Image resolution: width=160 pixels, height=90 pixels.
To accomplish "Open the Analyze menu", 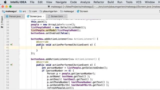I will tap(85, 2).
